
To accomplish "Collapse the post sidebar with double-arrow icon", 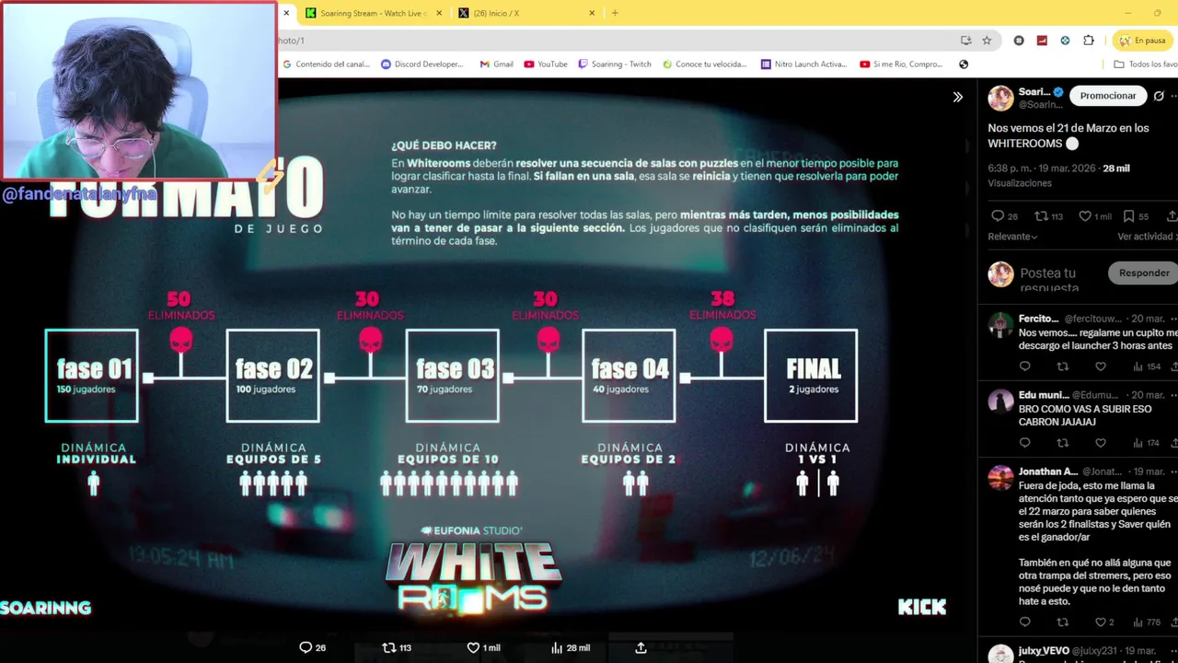I will click(x=958, y=97).
